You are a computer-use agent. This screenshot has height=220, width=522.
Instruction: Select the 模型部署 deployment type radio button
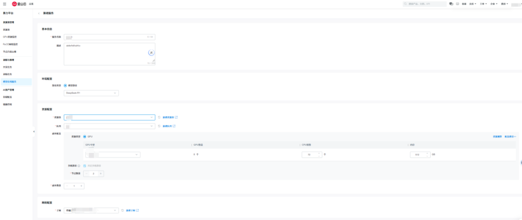(65, 85)
